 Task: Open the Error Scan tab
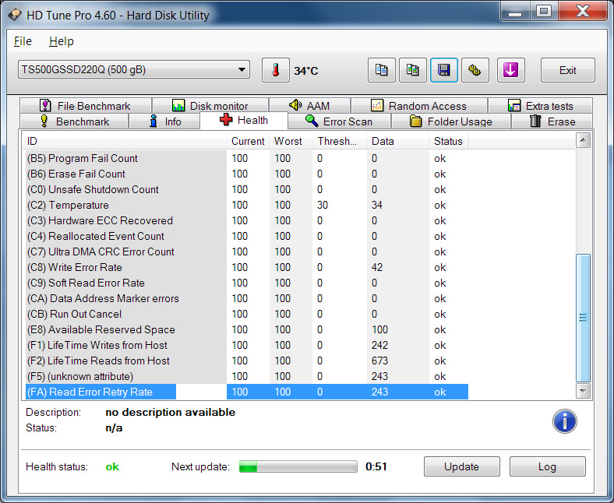(x=339, y=121)
